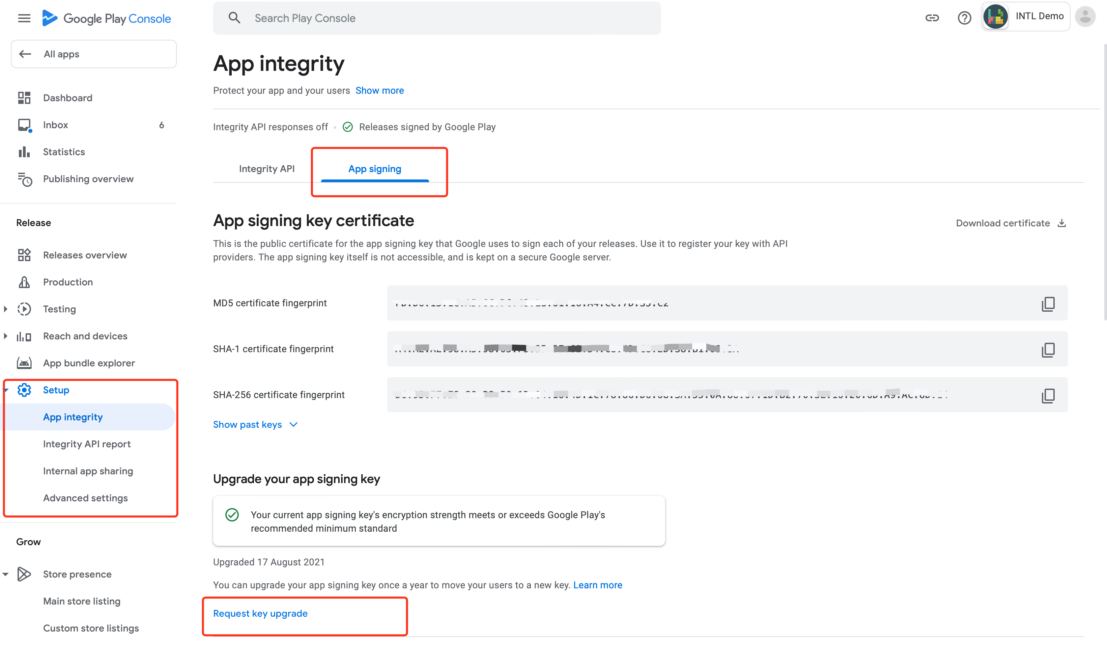Open Releases overview
The image size is (1107, 645).
click(x=85, y=255)
